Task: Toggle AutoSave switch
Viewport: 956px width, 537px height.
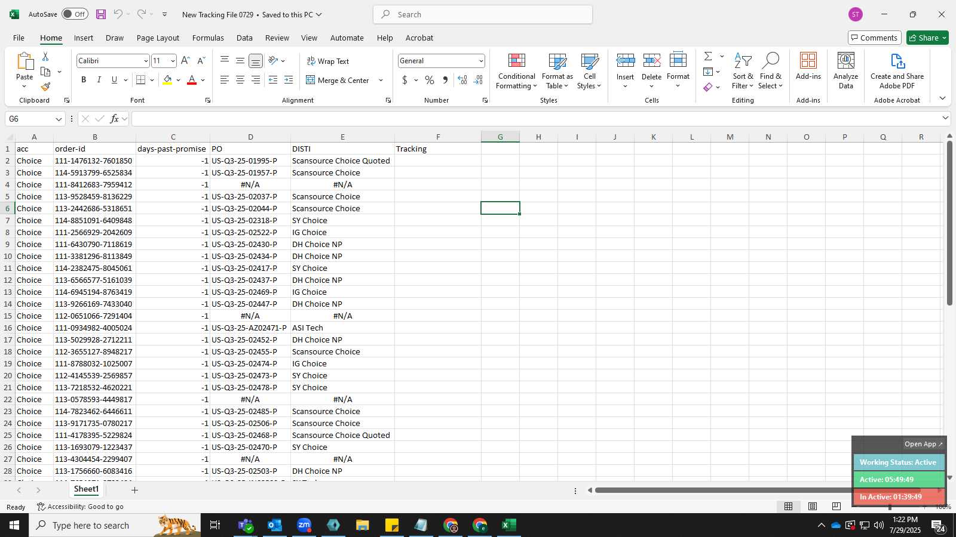Action: [x=75, y=14]
